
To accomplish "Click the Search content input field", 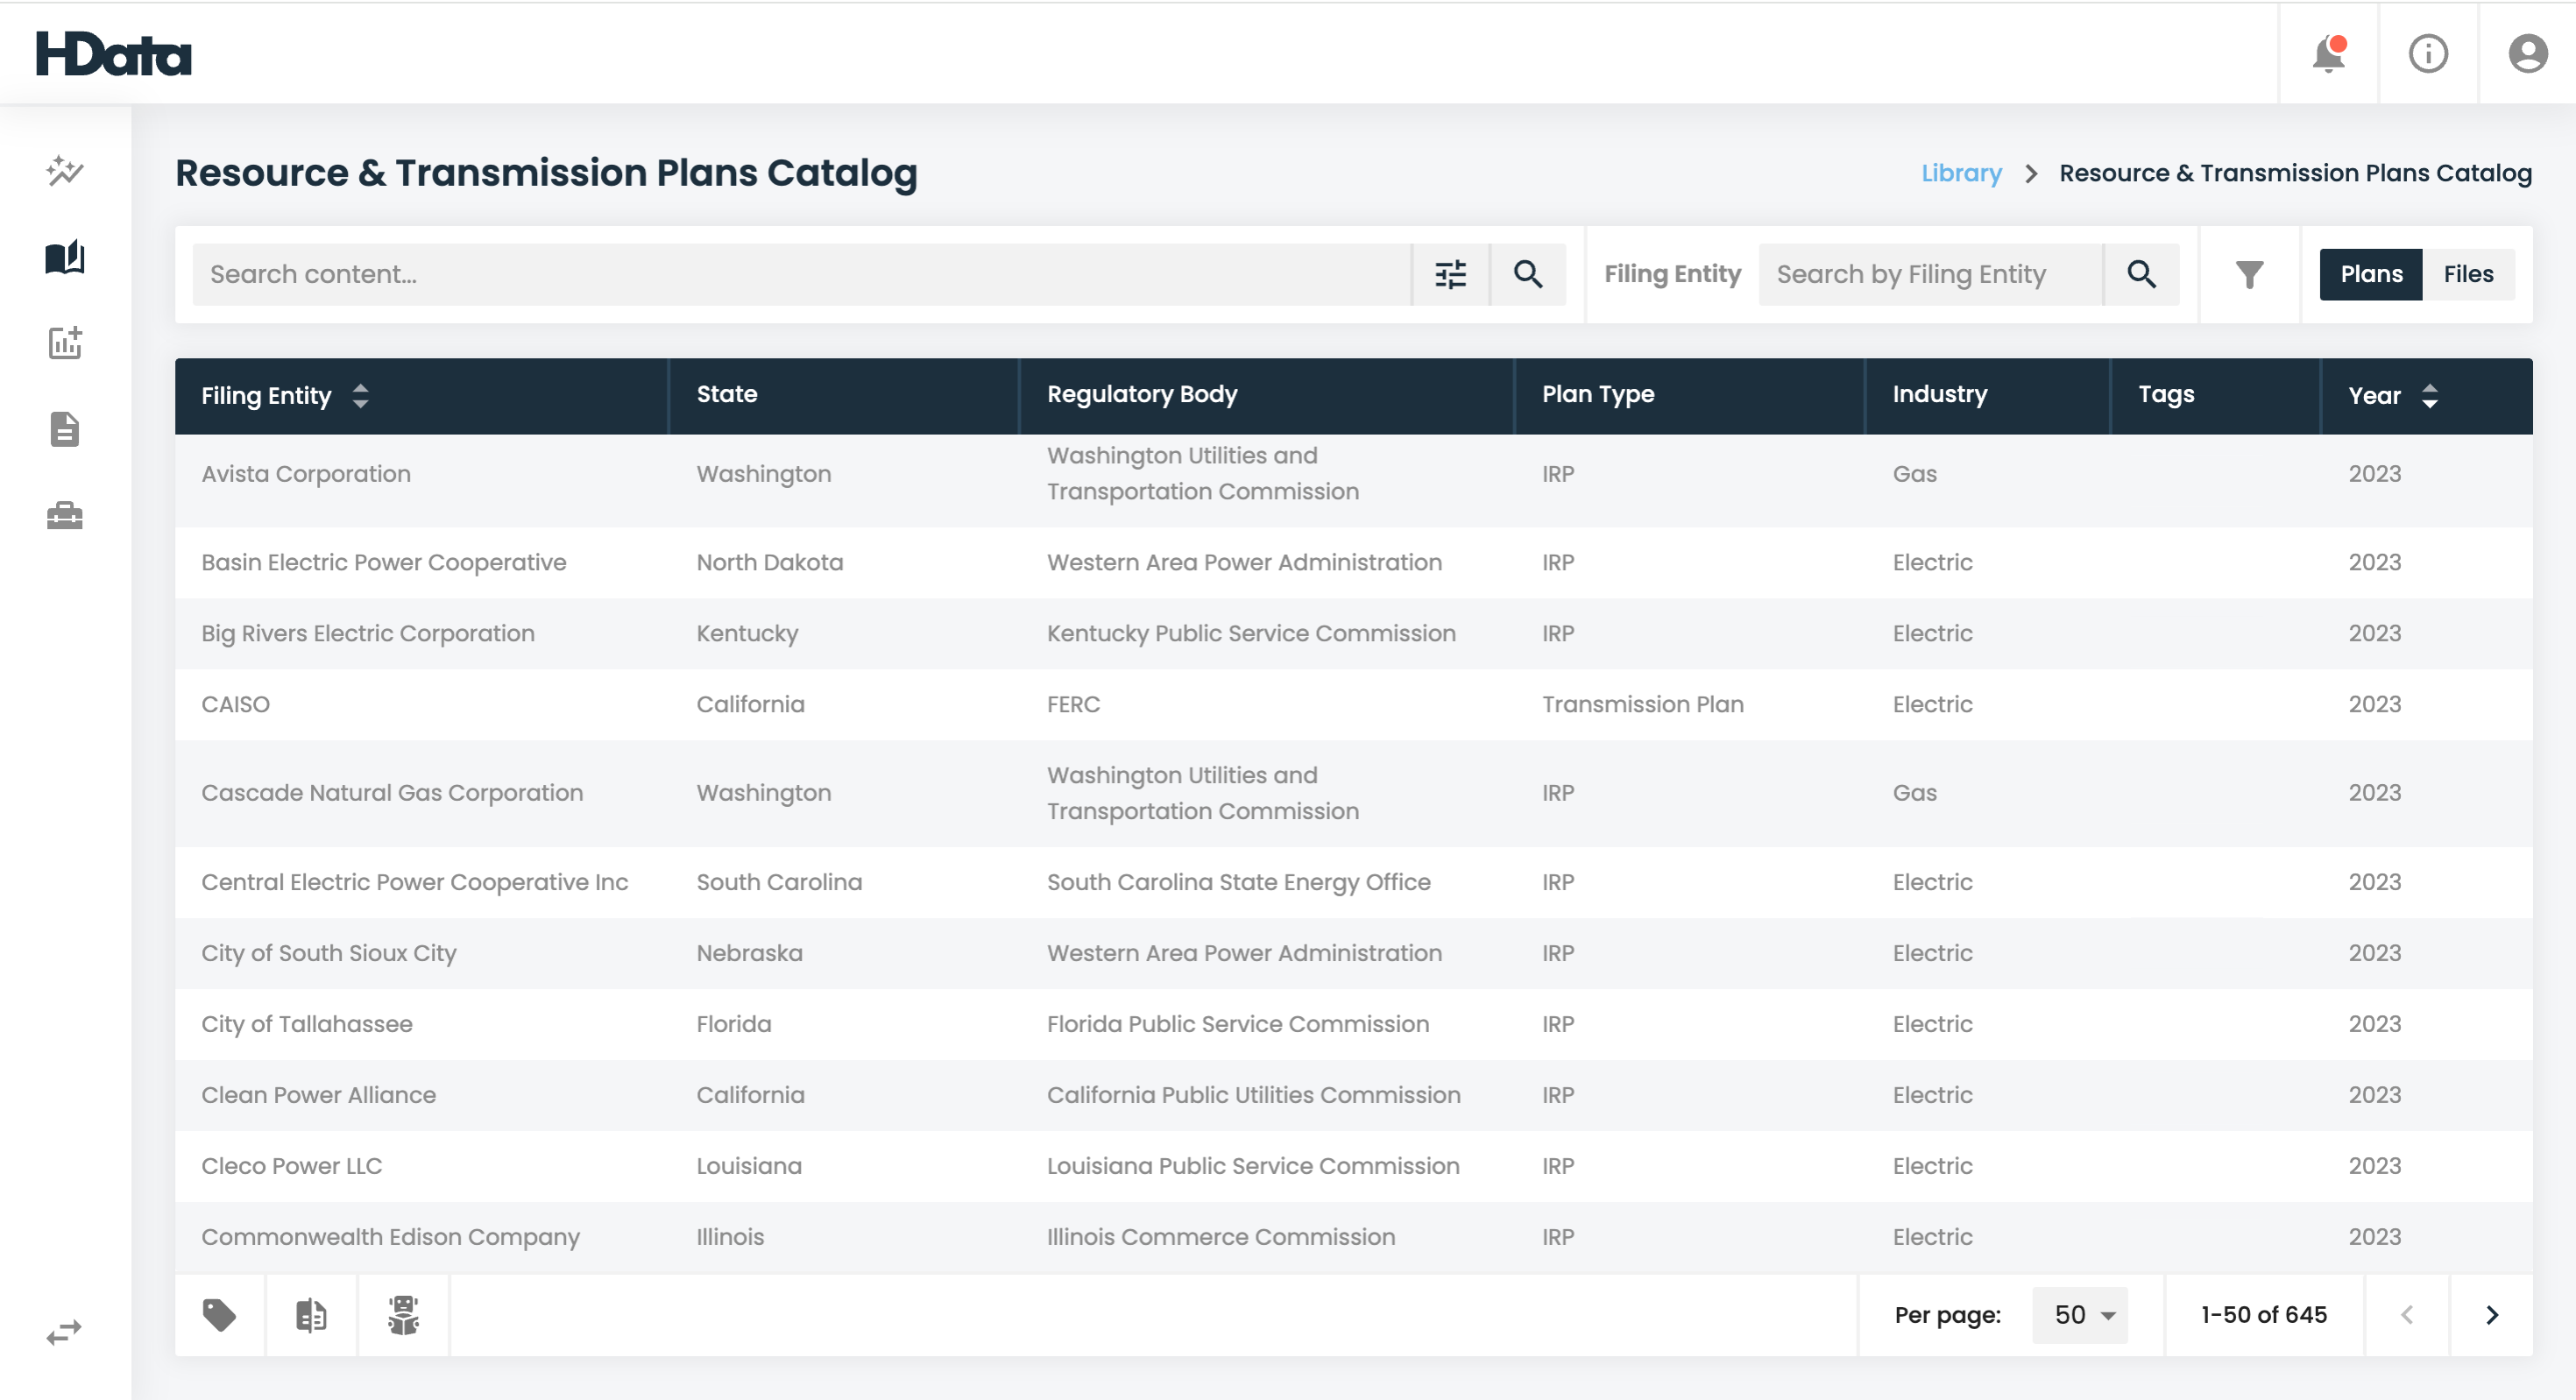I will point(800,274).
